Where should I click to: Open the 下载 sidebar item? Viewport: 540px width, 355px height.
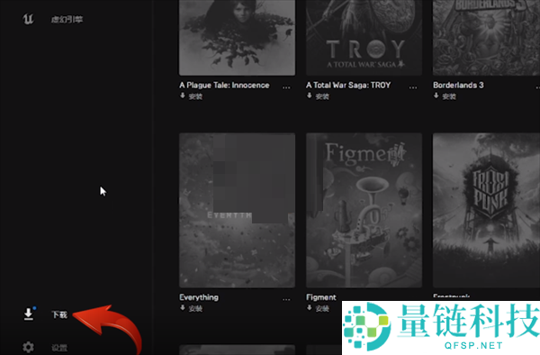pyautogui.click(x=59, y=314)
